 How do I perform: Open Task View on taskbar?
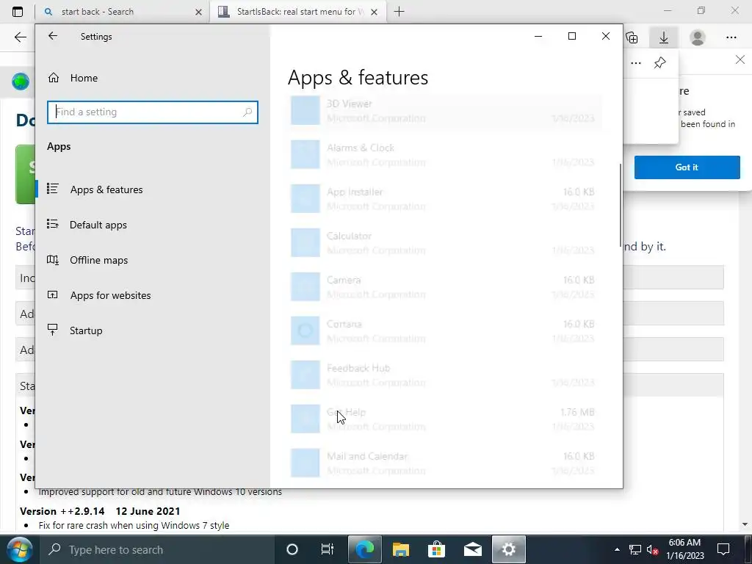(327, 549)
